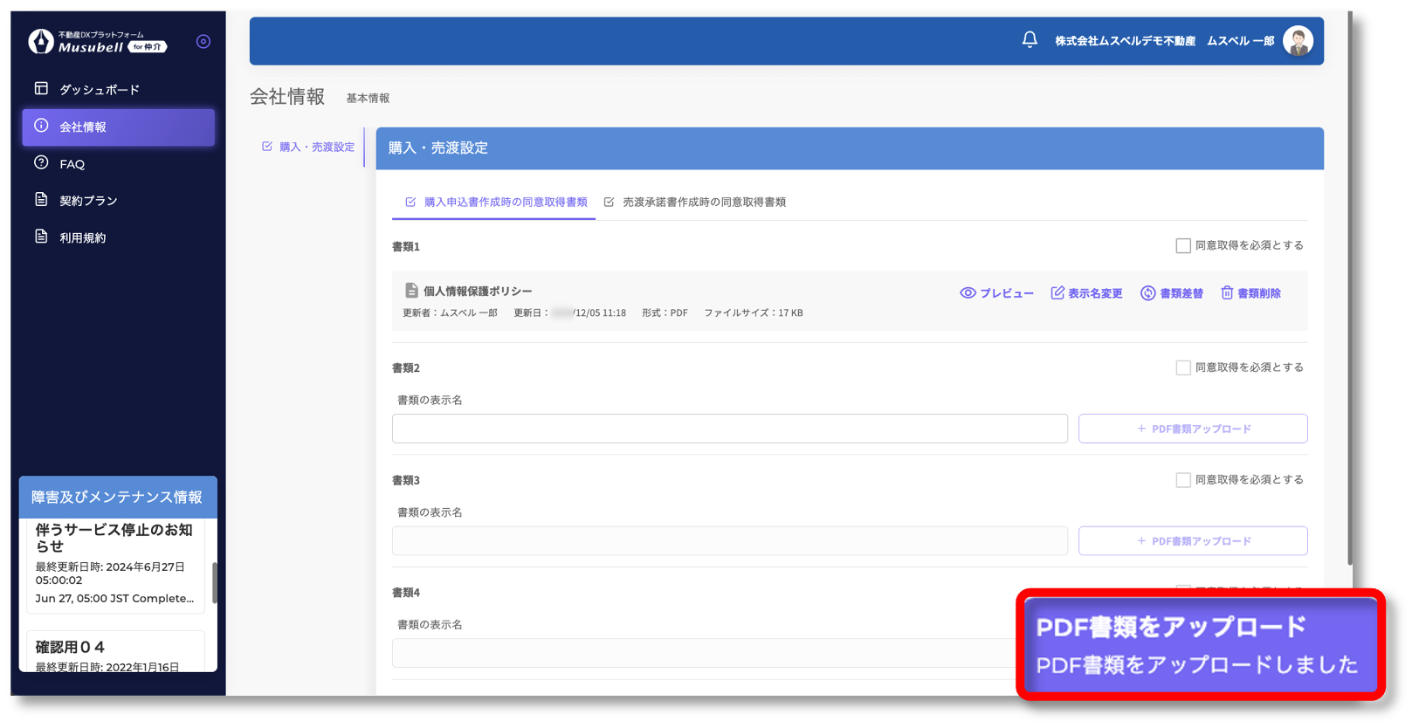Image resolution: width=1412 pixels, height=728 pixels.
Task: Click the sidebar collapse circle icon
Action: 203,41
